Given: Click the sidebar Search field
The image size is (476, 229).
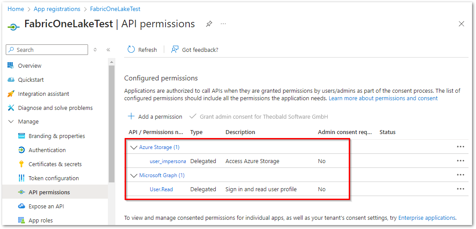Looking at the screenshot, I should click(x=47, y=50).
